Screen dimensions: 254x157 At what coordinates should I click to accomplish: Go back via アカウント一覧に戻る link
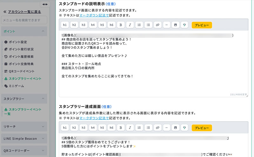pos(24,12)
